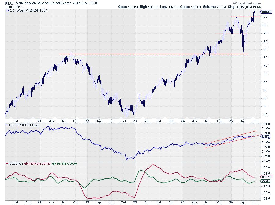Select the JdK RS-Mom 99.48 legend label
275x205 pixels.
(x=64, y=164)
